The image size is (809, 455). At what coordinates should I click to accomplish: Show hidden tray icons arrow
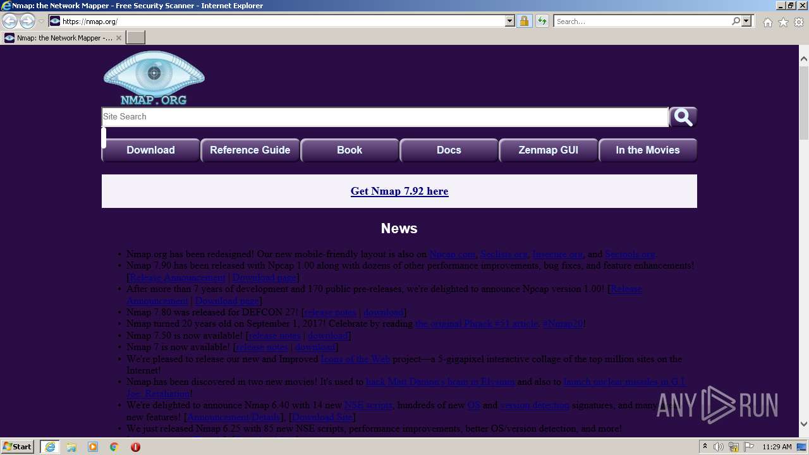[705, 447]
